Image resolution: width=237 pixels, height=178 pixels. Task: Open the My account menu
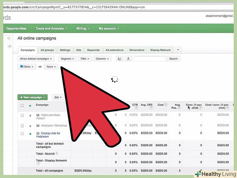(x=109, y=28)
